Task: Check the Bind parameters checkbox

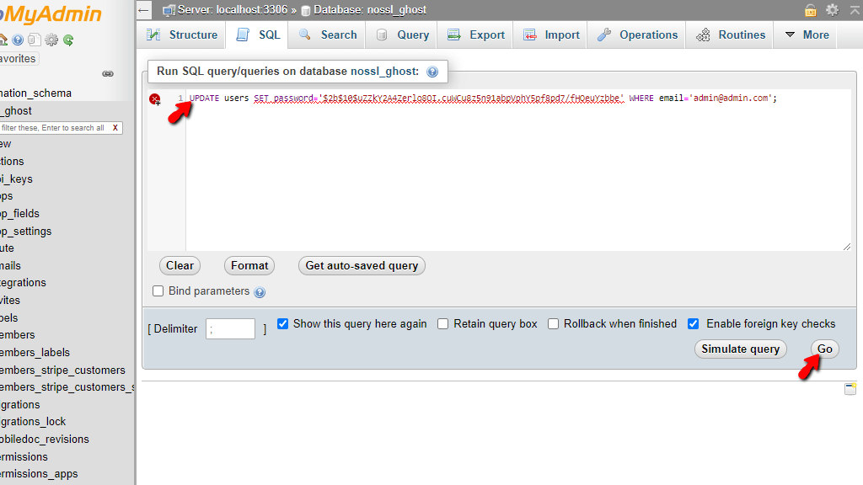Action: pyautogui.click(x=158, y=290)
